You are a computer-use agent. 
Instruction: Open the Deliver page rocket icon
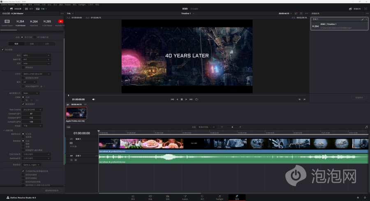point(237,197)
